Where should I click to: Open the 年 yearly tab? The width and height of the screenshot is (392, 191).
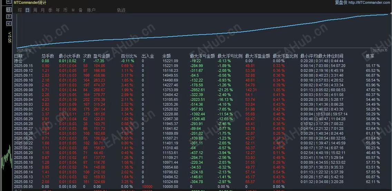click(58, 10)
